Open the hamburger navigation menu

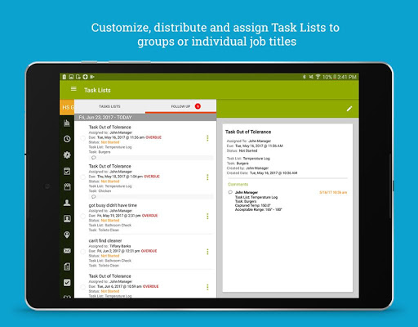tap(73, 89)
